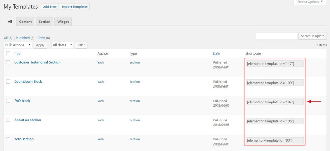The height and width of the screenshot is (151, 330).
Task: Click the "5 items" count text
Action: pos(322,45)
